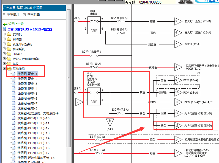The width and height of the screenshot is (219, 163).
Task: Open 线路图-PCM(1.8L)-15 diagram
Action: [34, 143]
